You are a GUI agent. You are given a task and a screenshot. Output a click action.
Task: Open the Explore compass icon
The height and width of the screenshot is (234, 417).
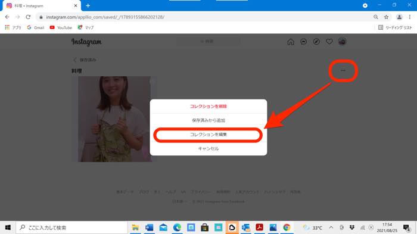pyautogui.click(x=316, y=42)
